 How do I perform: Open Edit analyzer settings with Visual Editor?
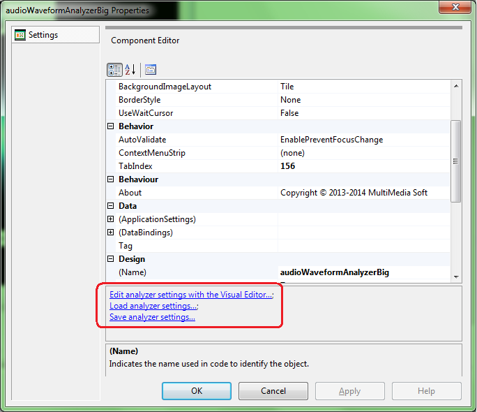[x=190, y=295]
